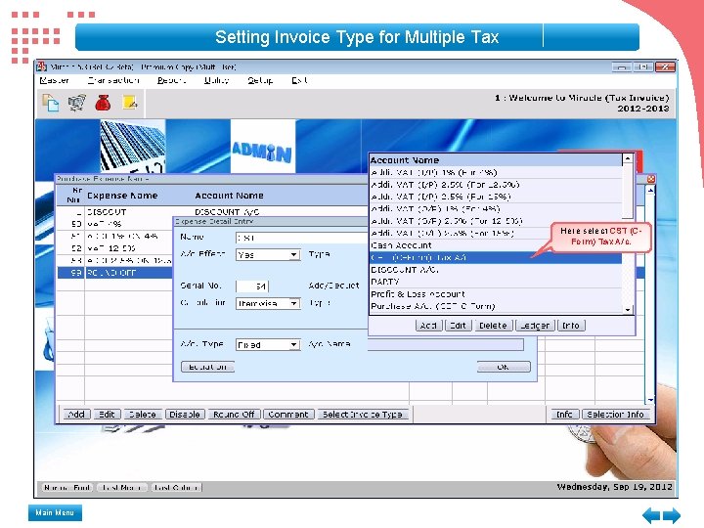Click Info button in Purchase Expense bottom bar

pyautogui.click(x=565, y=415)
